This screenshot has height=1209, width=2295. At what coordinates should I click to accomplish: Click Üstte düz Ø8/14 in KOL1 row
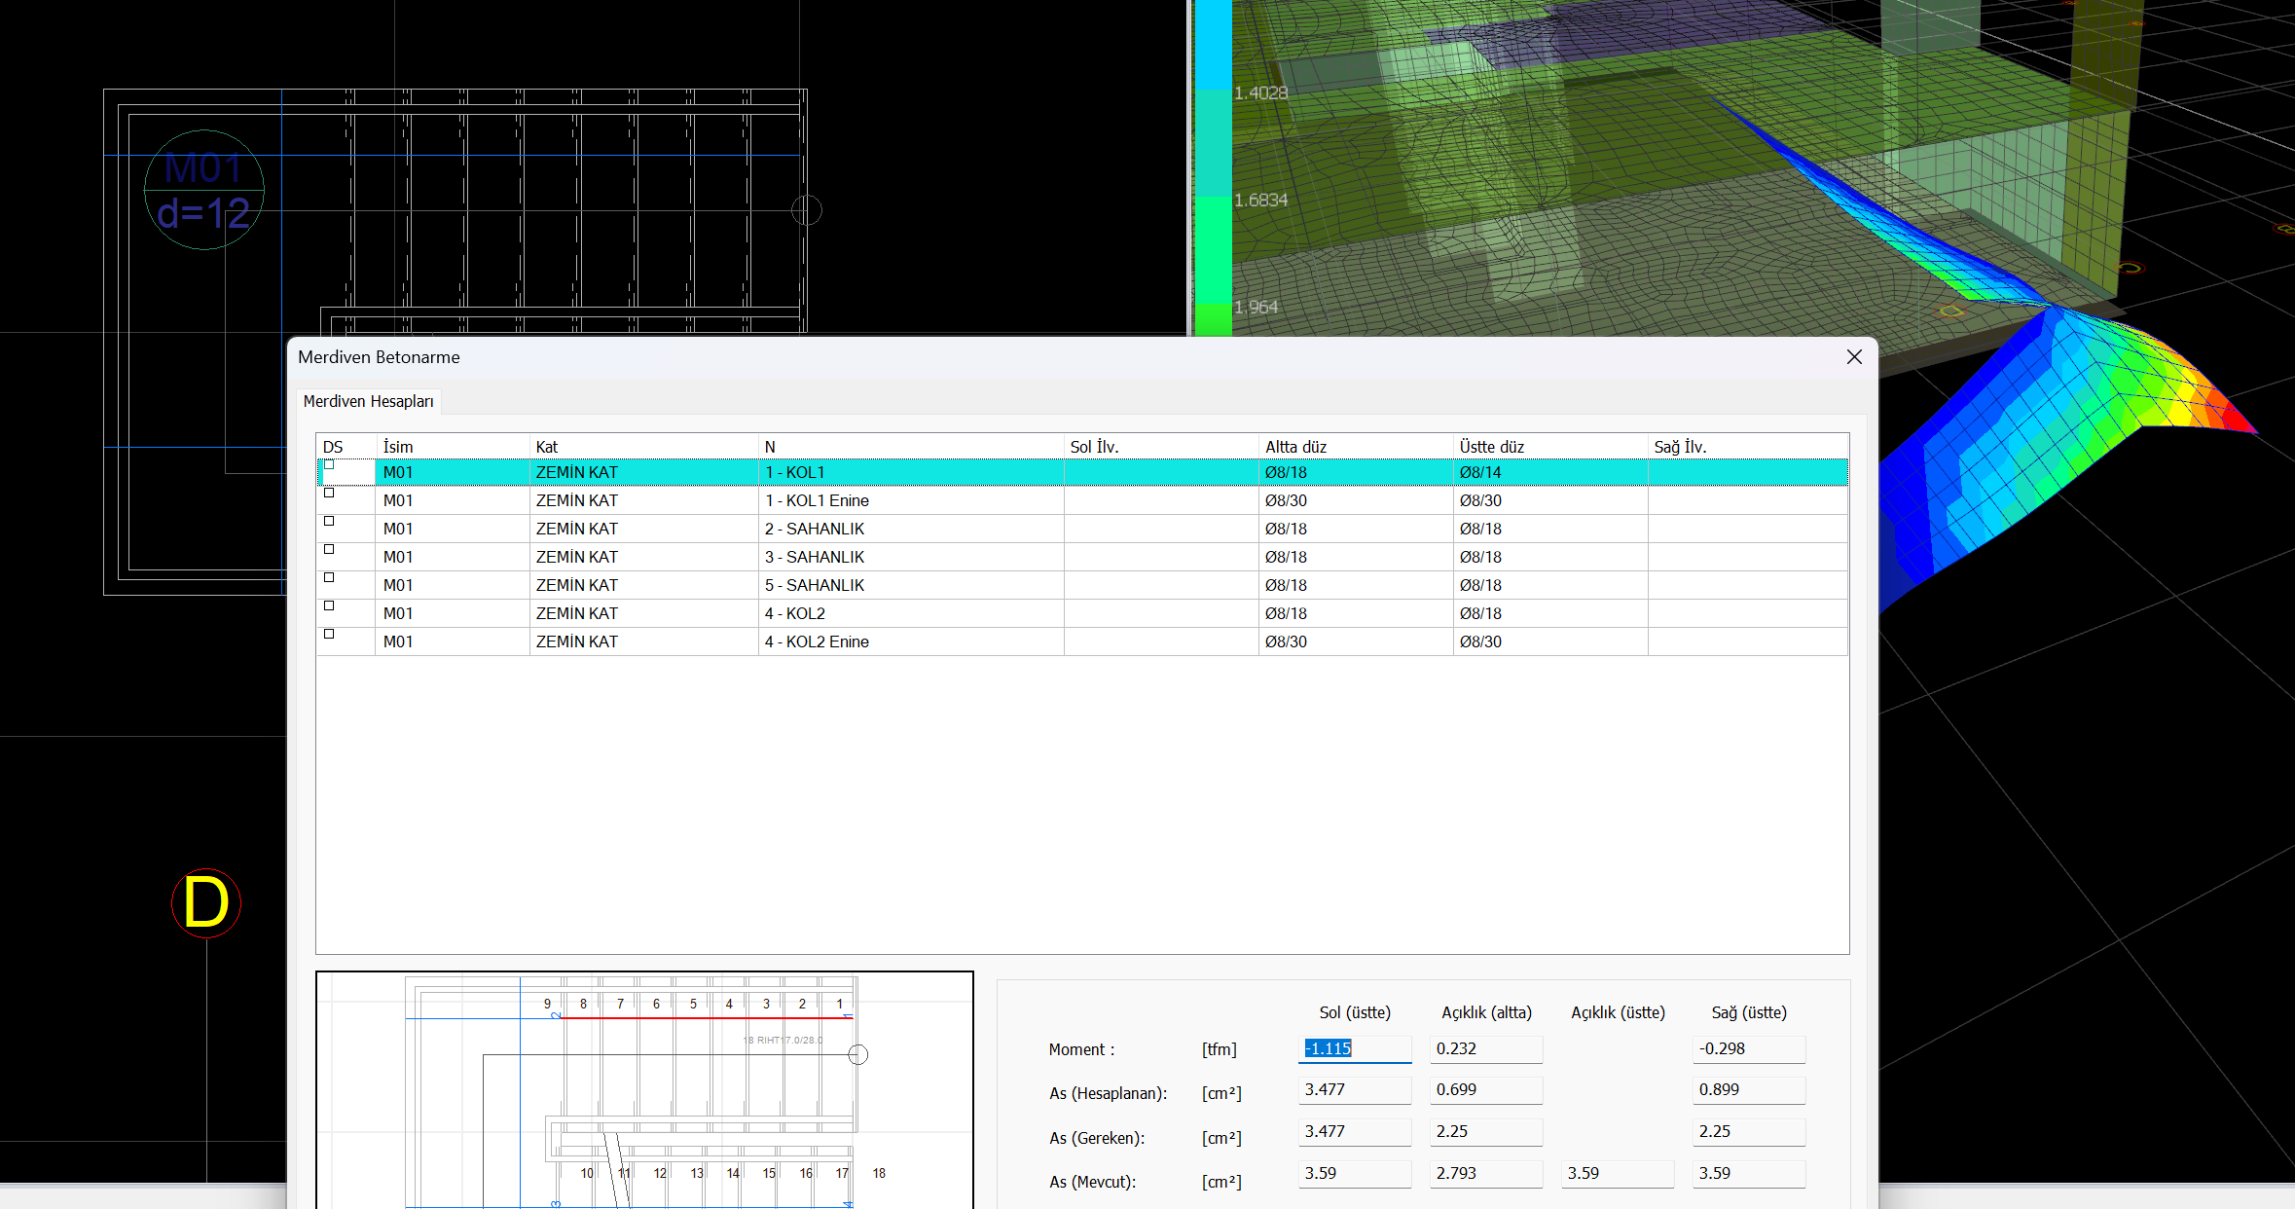point(1550,472)
